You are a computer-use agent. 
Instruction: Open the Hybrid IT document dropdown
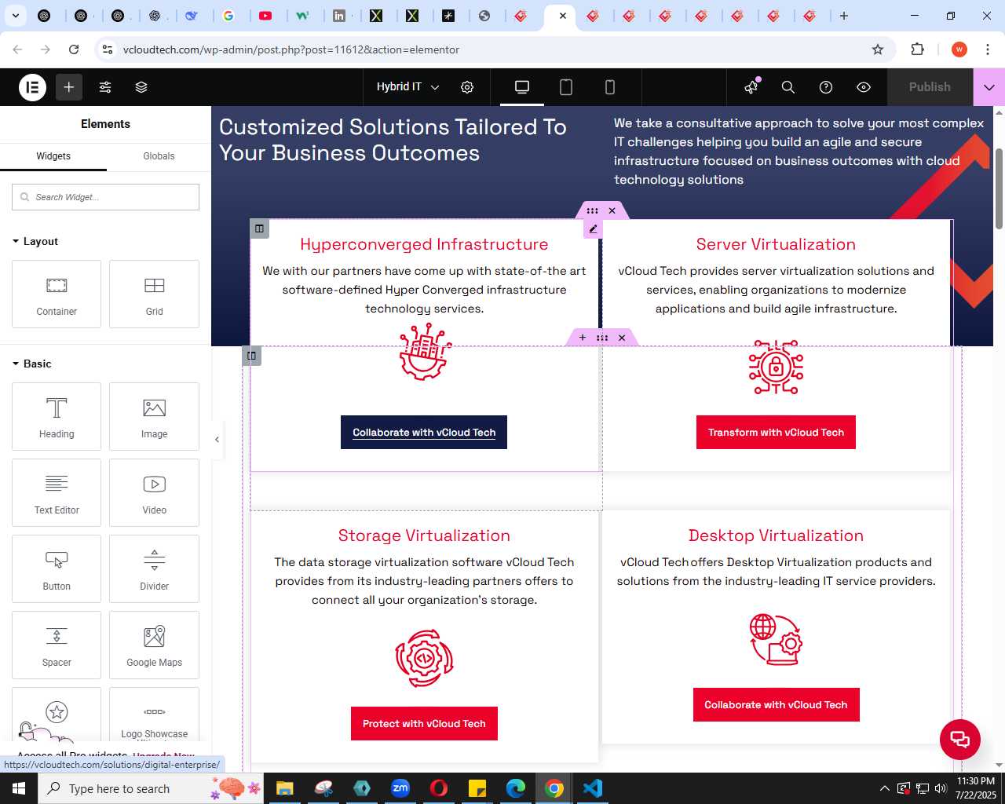[x=407, y=87]
